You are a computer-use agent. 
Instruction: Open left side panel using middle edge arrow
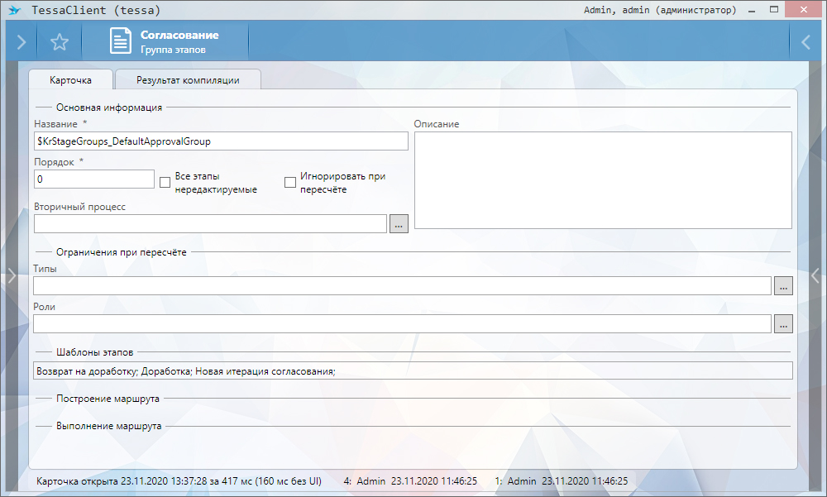point(11,276)
